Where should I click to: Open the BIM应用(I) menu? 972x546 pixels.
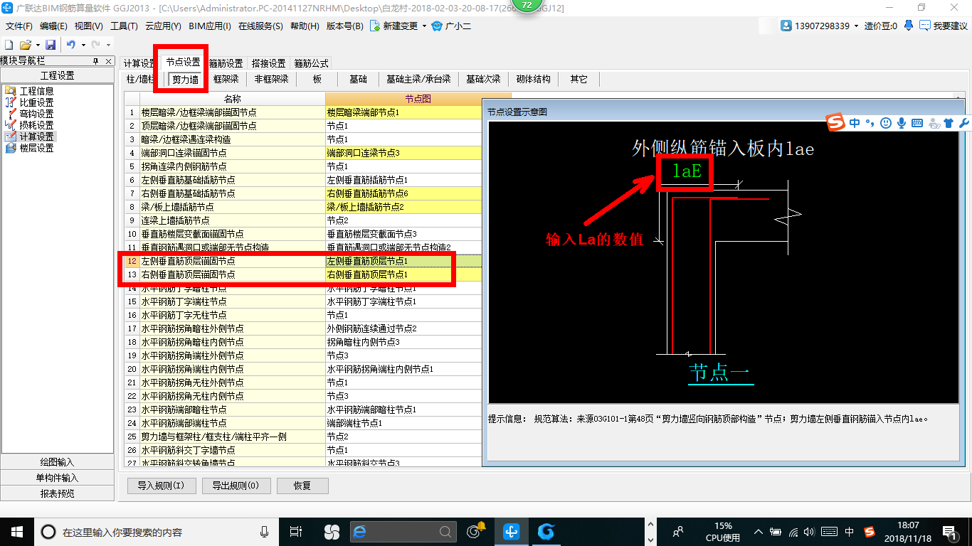tap(210, 26)
